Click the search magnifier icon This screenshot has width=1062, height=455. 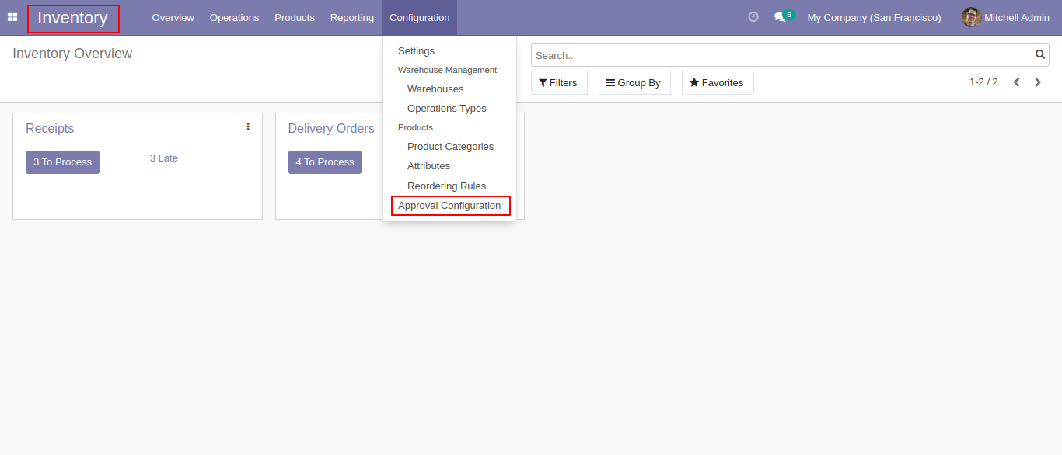point(1040,55)
